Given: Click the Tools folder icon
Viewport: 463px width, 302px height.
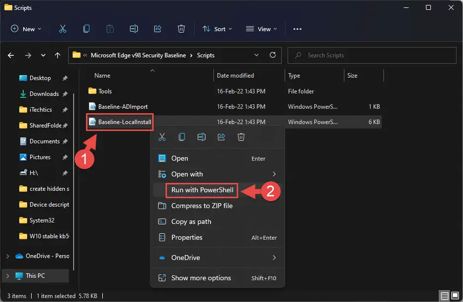Looking at the screenshot, I should (92, 91).
